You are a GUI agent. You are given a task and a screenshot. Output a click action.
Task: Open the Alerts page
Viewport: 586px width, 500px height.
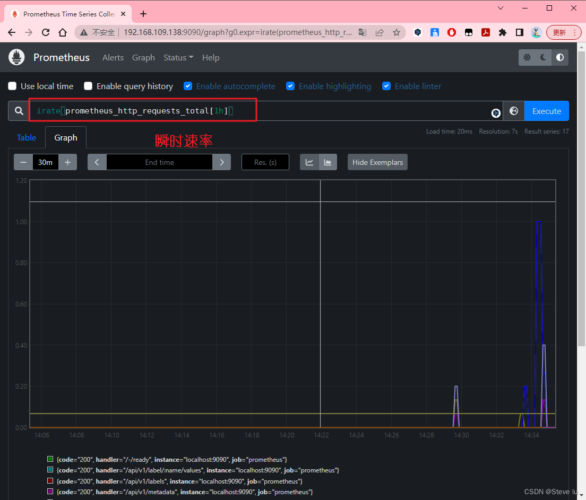[x=113, y=57]
